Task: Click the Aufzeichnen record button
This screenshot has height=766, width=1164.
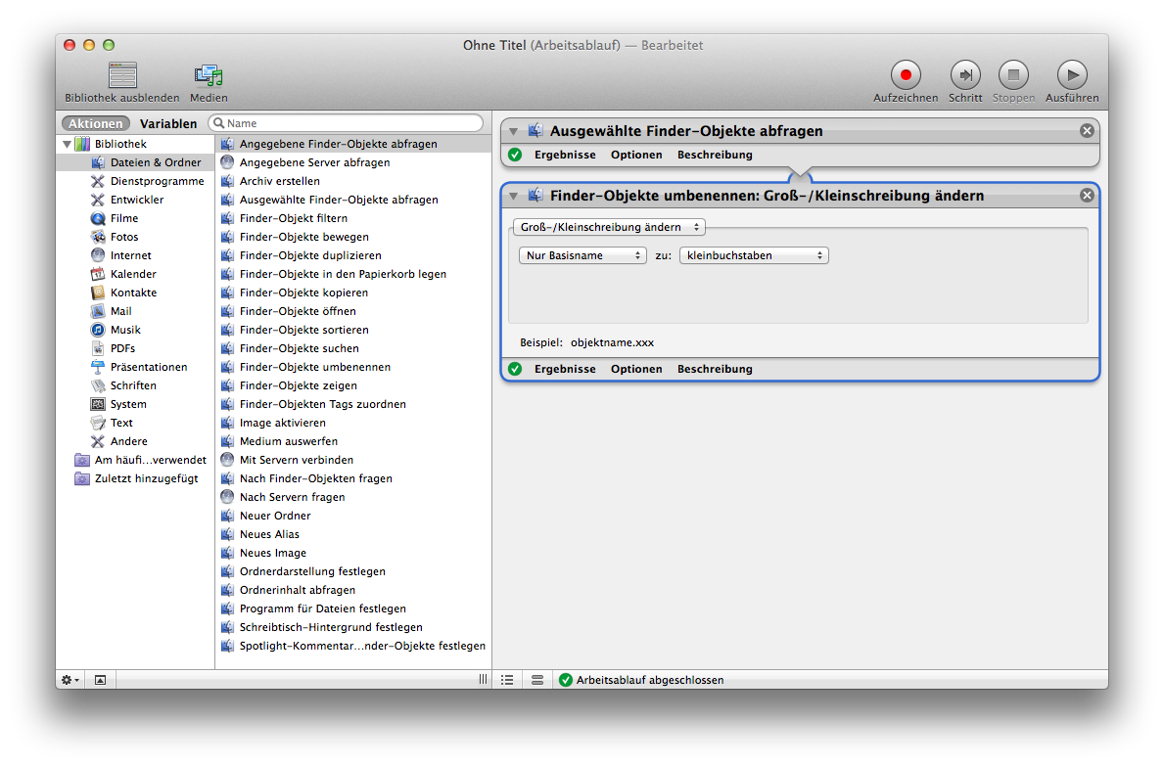Action: [906, 75]
